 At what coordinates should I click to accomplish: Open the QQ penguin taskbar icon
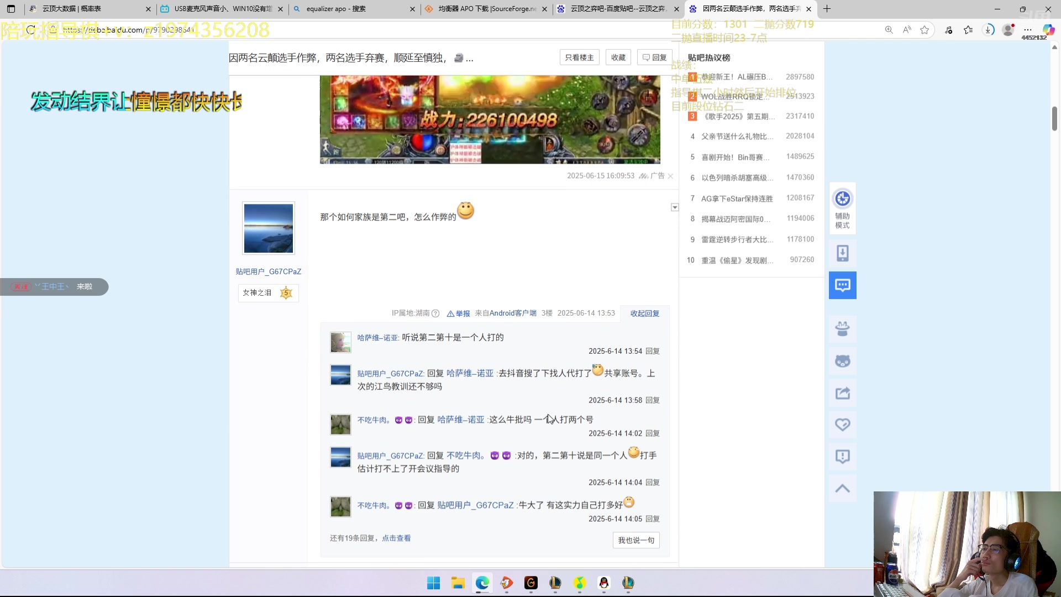604,583
